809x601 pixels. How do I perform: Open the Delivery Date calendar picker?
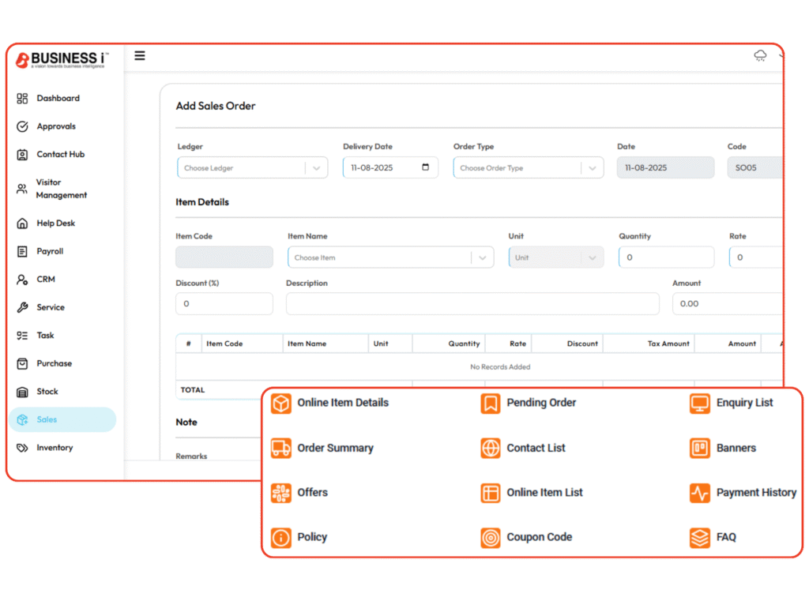(426, 168)
